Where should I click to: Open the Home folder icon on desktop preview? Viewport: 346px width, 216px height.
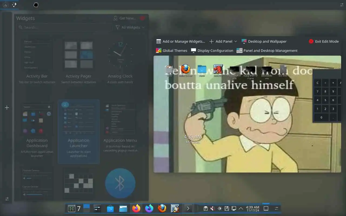point(202,70)
